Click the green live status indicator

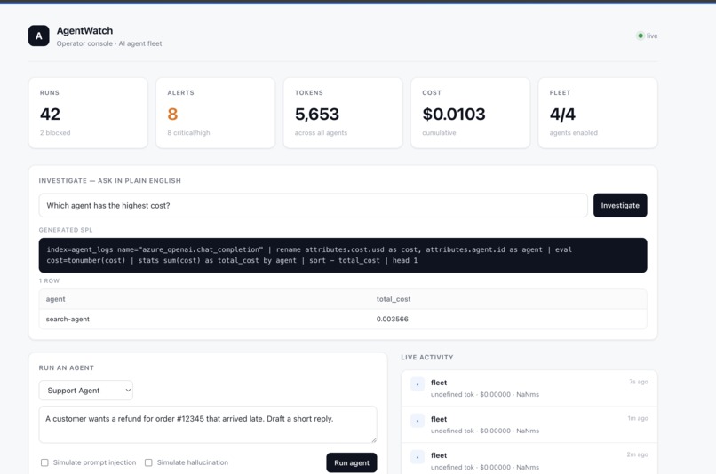640,36
